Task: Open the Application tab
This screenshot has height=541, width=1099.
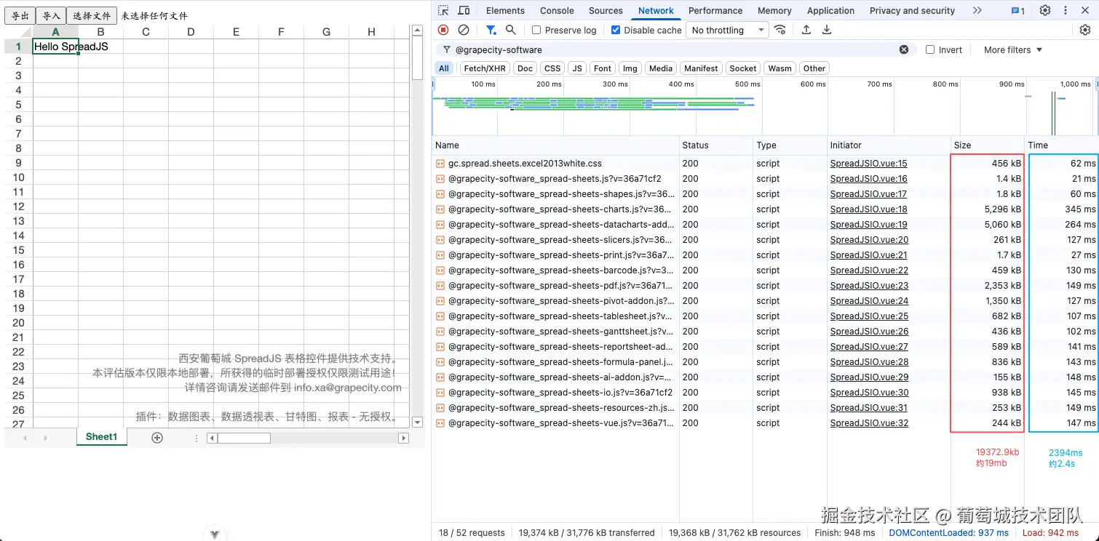Action: 830,10
